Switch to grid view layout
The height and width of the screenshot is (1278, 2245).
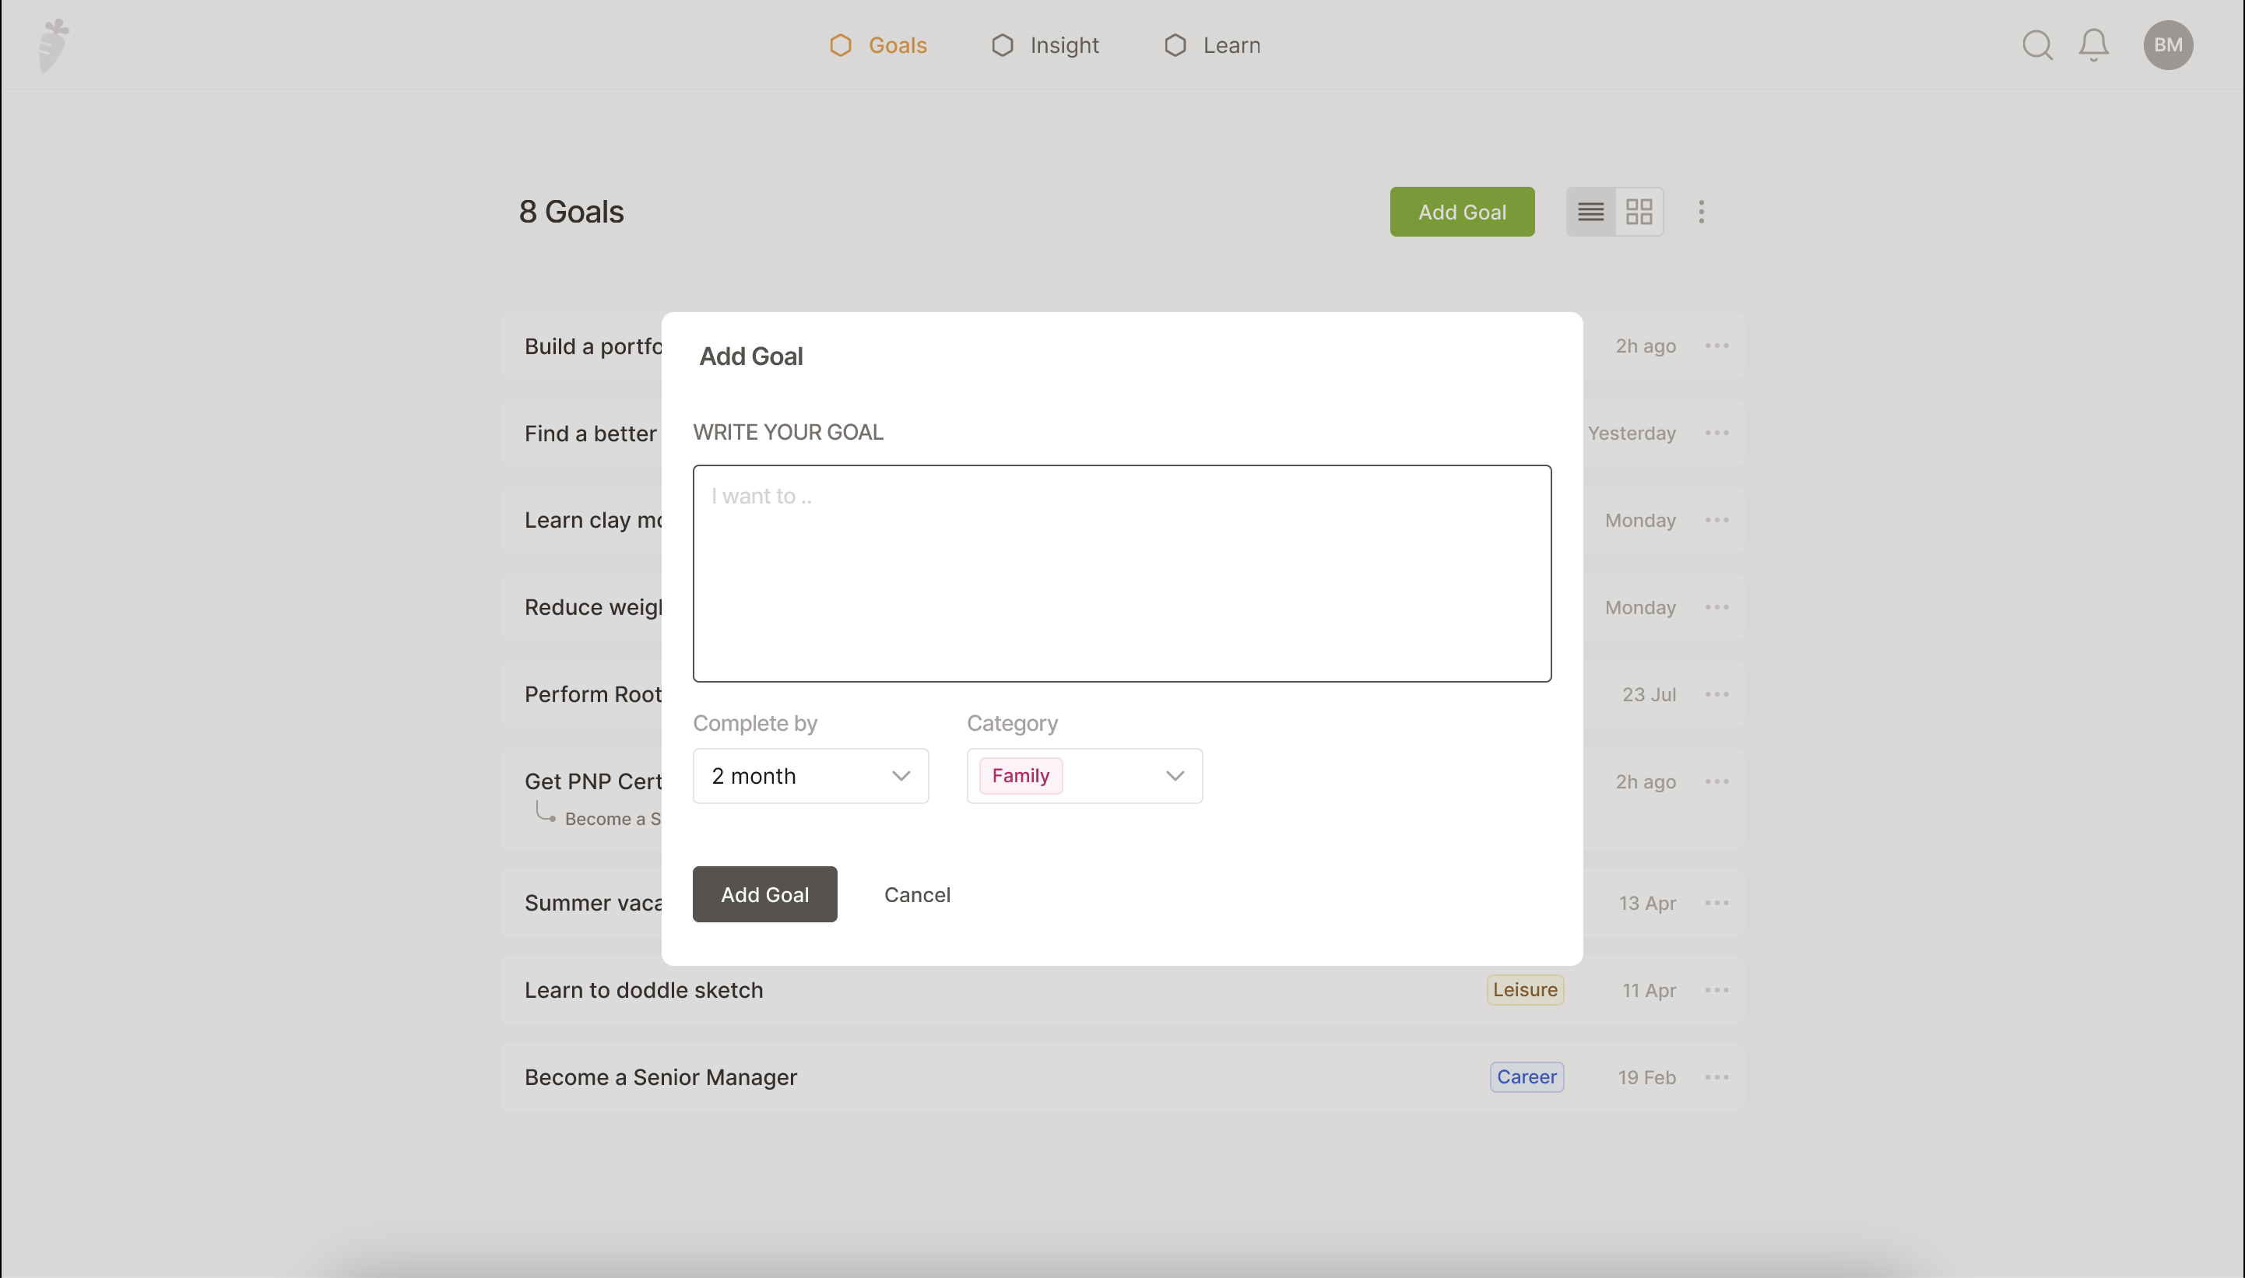pos(1639,212)
